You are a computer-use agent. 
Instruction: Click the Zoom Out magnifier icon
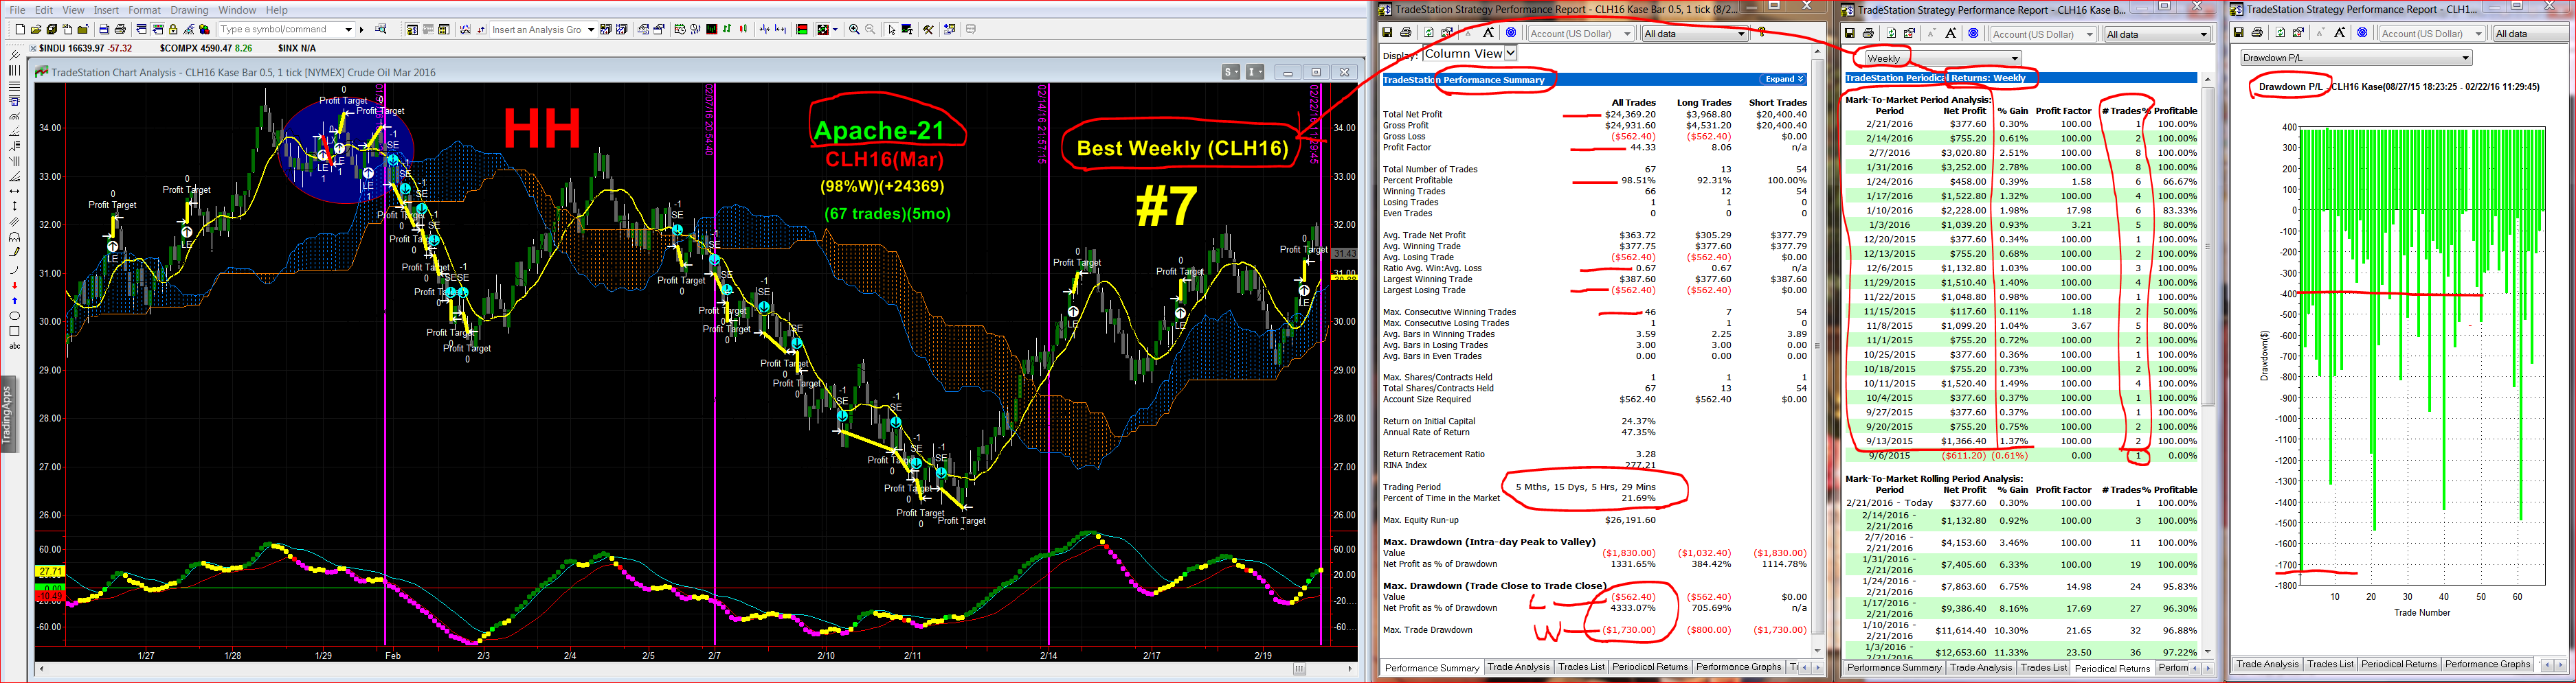click(870, 29)
